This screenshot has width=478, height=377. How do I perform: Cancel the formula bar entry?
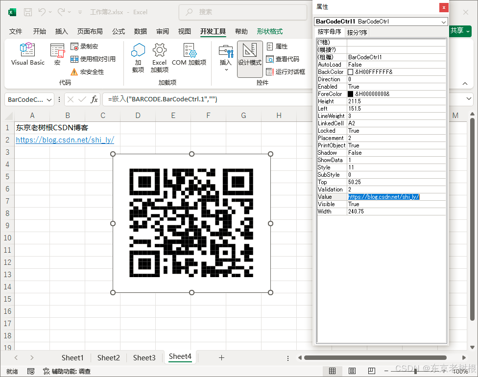(71, 99)
